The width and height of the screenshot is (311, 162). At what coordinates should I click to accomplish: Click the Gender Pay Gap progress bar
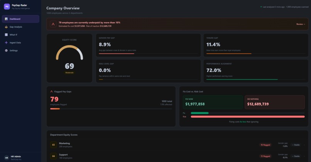pyautogui.click(x=148, y=53)
